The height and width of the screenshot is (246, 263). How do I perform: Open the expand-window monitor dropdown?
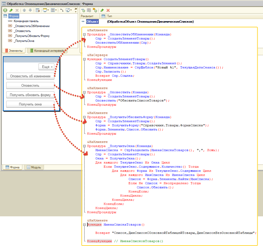click(69, 10)
